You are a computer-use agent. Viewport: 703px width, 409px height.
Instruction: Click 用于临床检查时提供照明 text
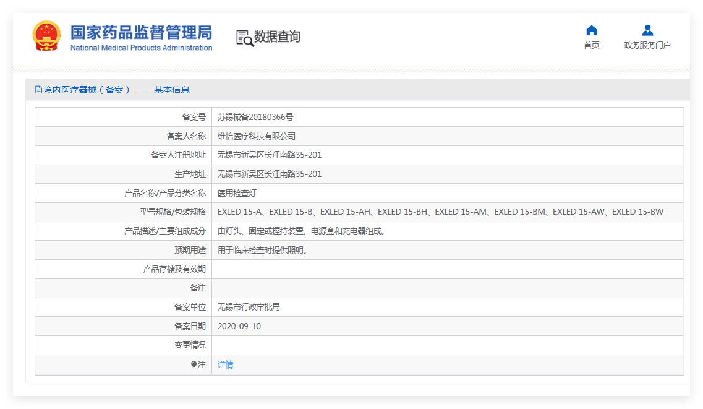pos(262,250)
